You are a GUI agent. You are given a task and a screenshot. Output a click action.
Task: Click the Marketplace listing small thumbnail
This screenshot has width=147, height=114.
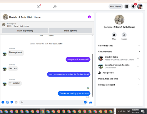pos(4,25)
